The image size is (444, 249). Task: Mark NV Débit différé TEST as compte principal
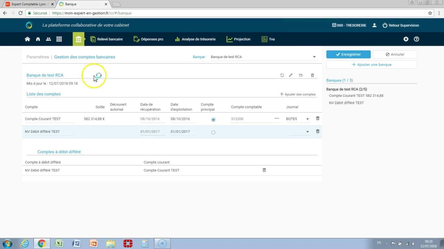(x=213, y=132)
